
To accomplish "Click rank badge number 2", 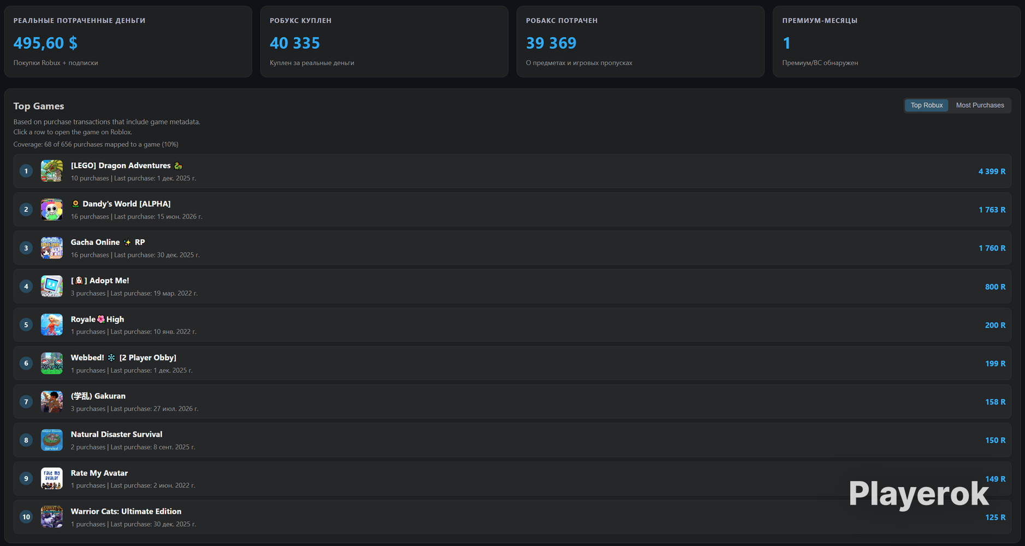I will pos(26,210).
